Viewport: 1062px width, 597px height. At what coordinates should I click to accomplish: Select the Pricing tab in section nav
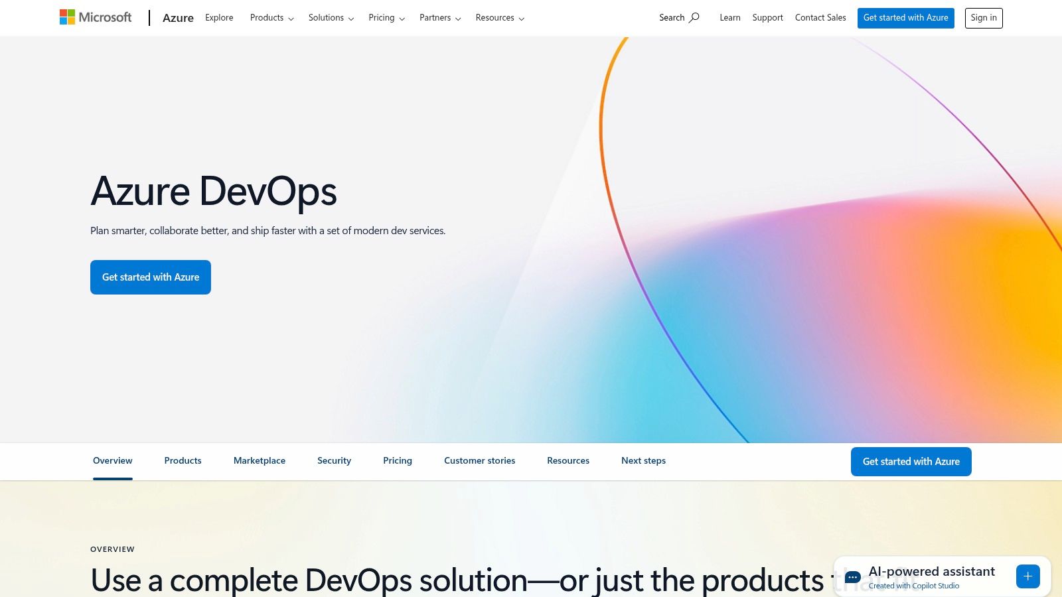tap(398, 460)
